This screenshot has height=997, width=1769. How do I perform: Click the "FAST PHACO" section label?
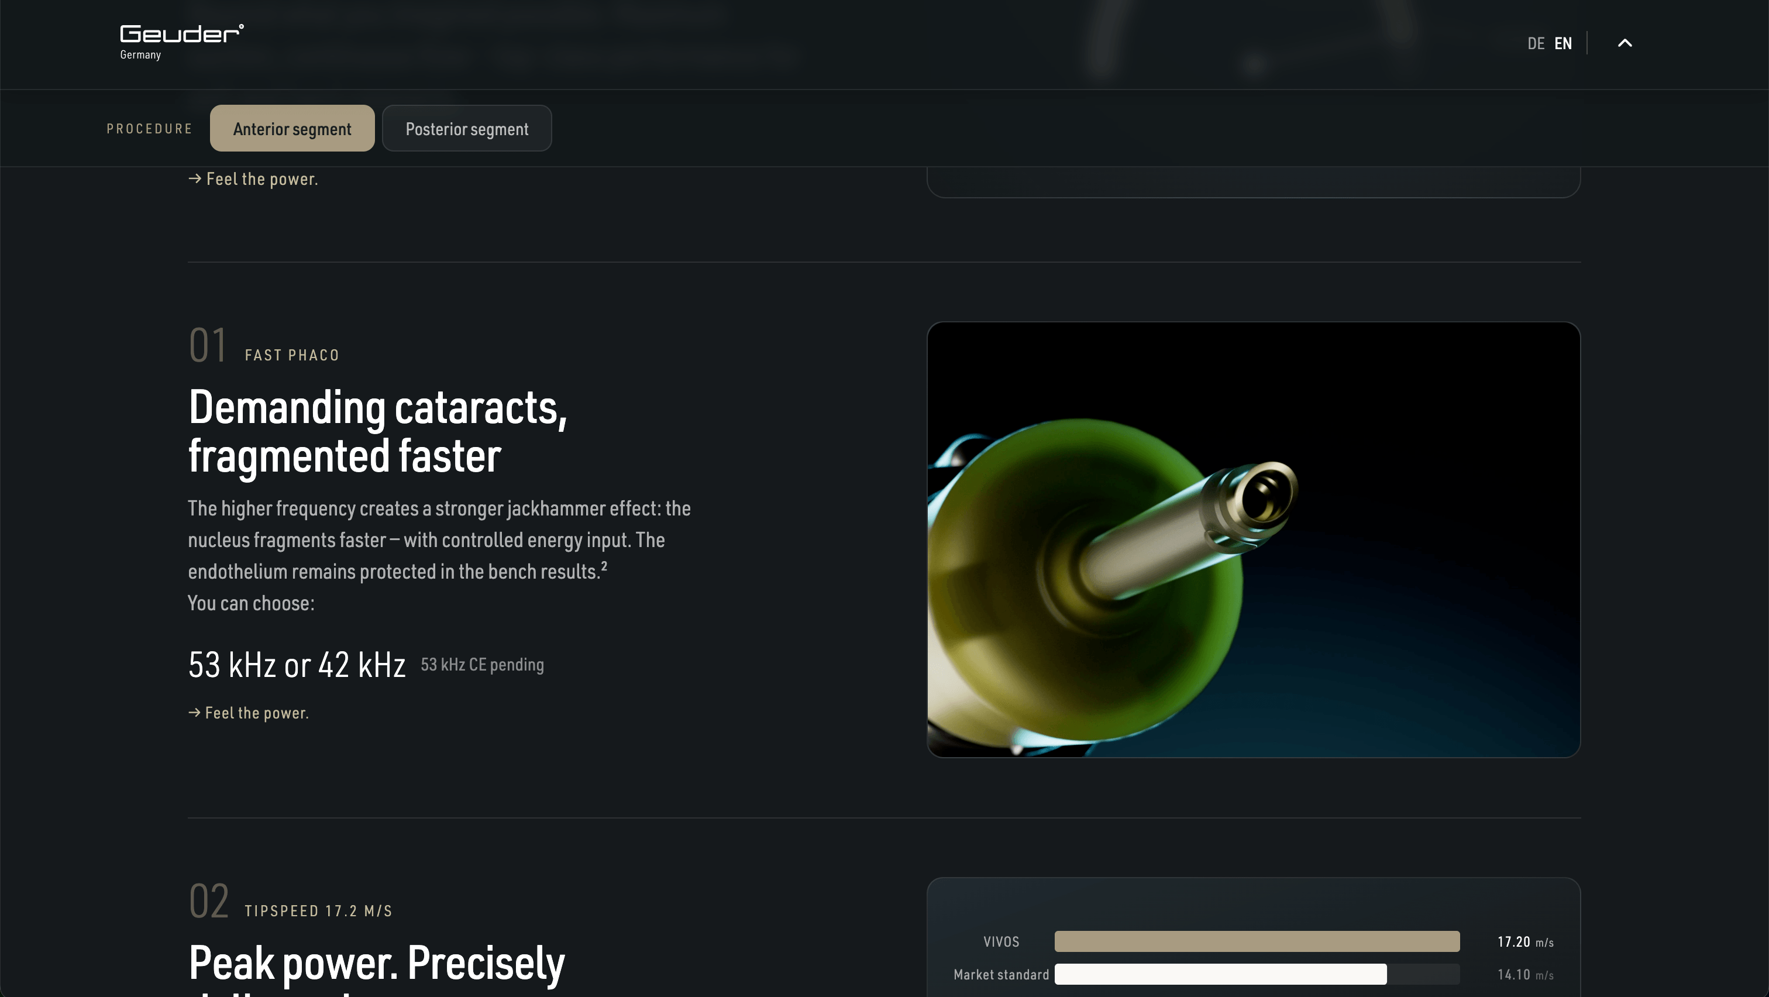[x=292, y=355]
